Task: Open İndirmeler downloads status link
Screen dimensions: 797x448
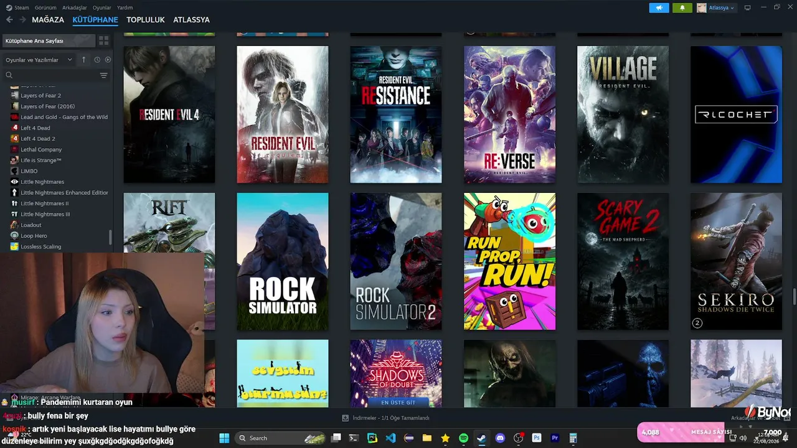Action: pos(386,418)
